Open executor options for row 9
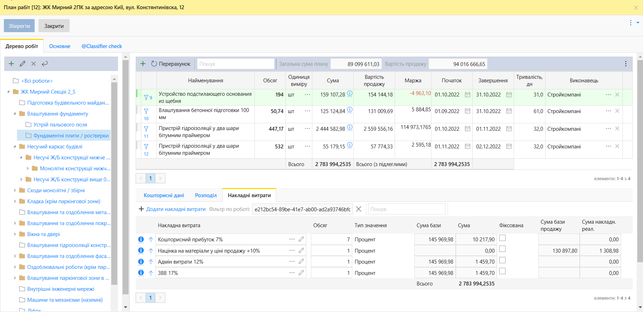643x312 pixels. (608, 95)
